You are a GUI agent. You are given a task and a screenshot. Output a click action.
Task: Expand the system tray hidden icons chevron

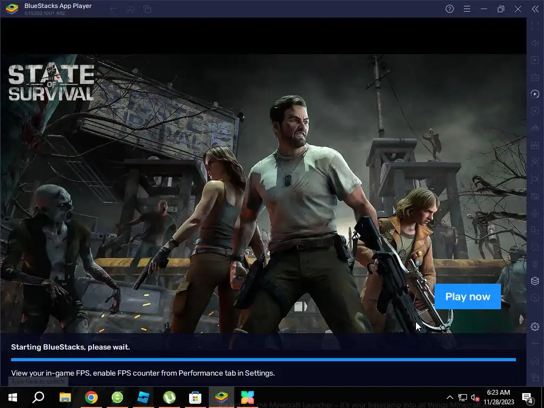click(x=449, y=397)
